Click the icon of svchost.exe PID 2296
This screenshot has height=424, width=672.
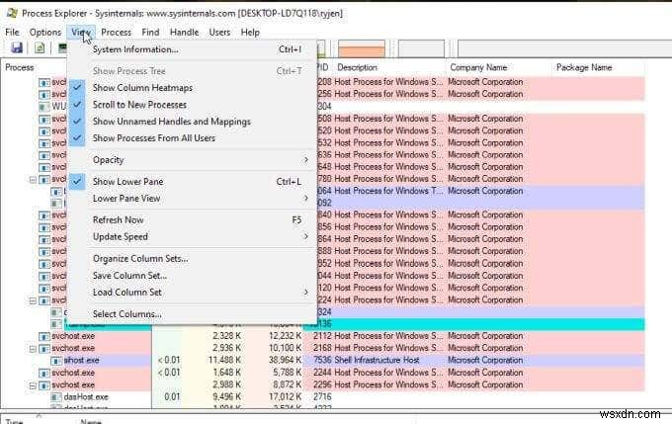click(x=44, y=385)
